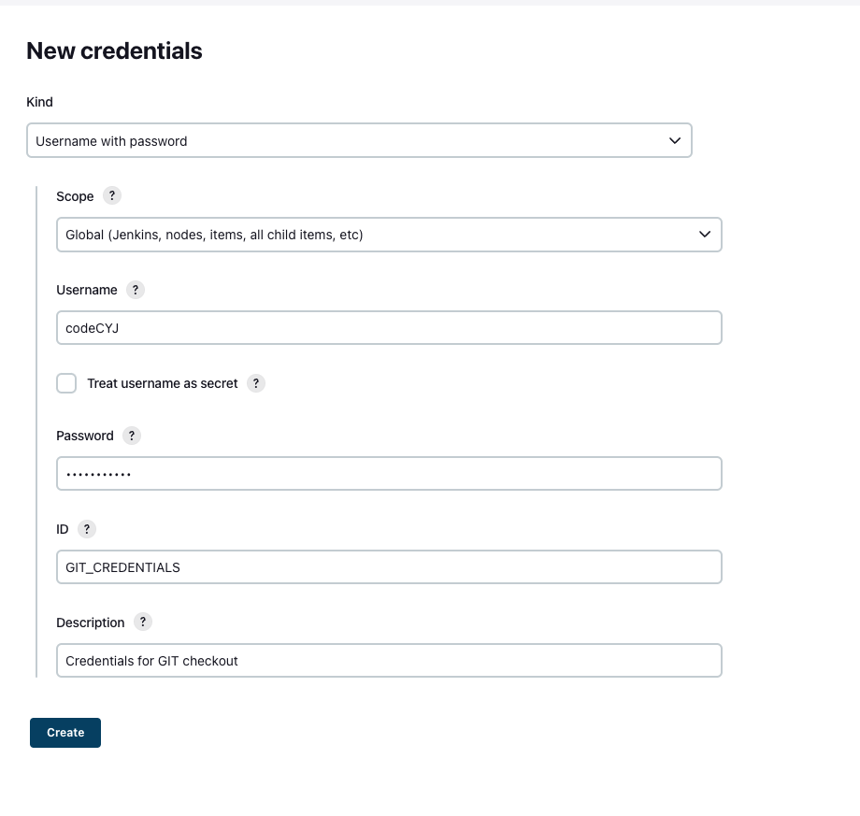Click the chevron arrow on the Kind selector

pos(675,140)
